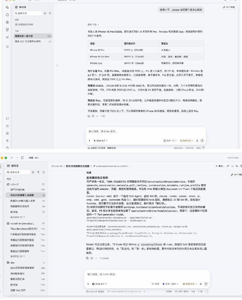Click list options icon beside top window's search

(50, 13)
